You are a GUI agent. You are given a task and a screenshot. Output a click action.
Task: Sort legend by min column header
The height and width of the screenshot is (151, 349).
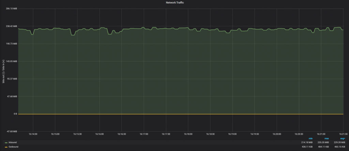click(x=310, y=138)
